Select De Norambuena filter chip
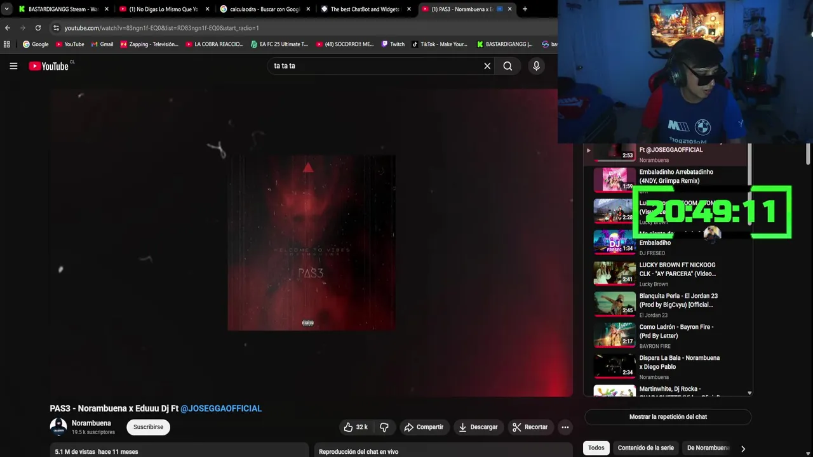813x457 pixels. click(x=708, y=448)
